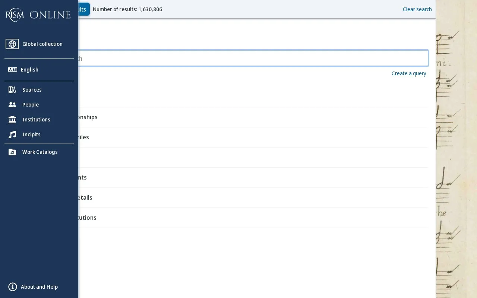
Task: Expand the facsimiles filter section
Action: (x=253, y=137)
